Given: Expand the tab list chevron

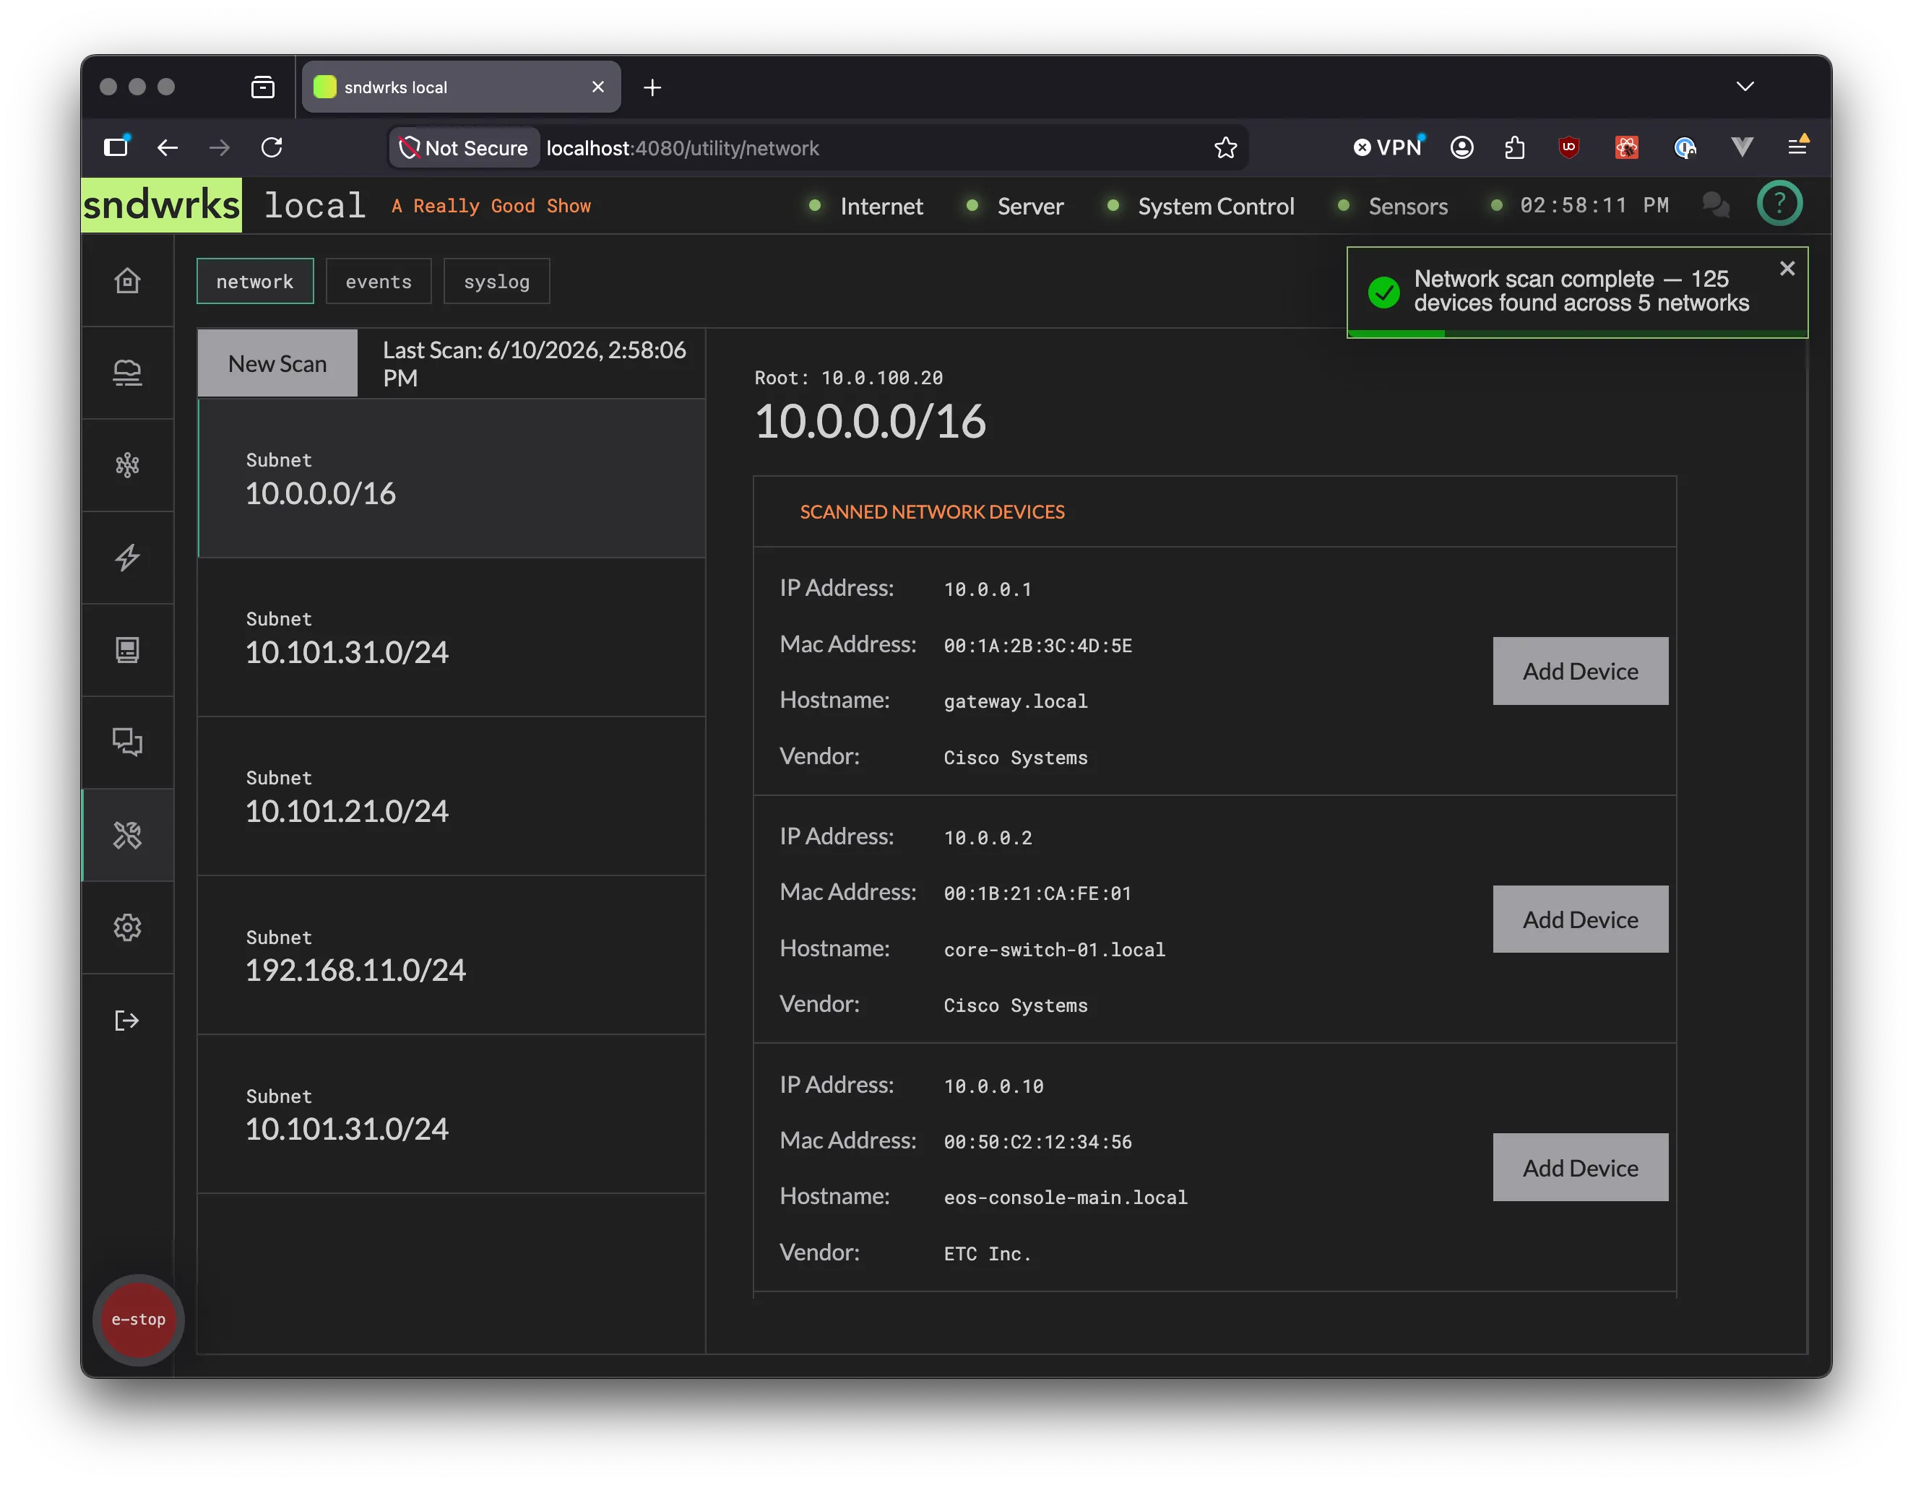Looking at the screenshot, I should [x=1745, y=87].
